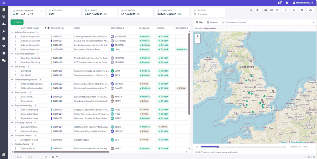
Task: Open the heartbeat health icon in sidebar
Action: [x=4, y=46]
